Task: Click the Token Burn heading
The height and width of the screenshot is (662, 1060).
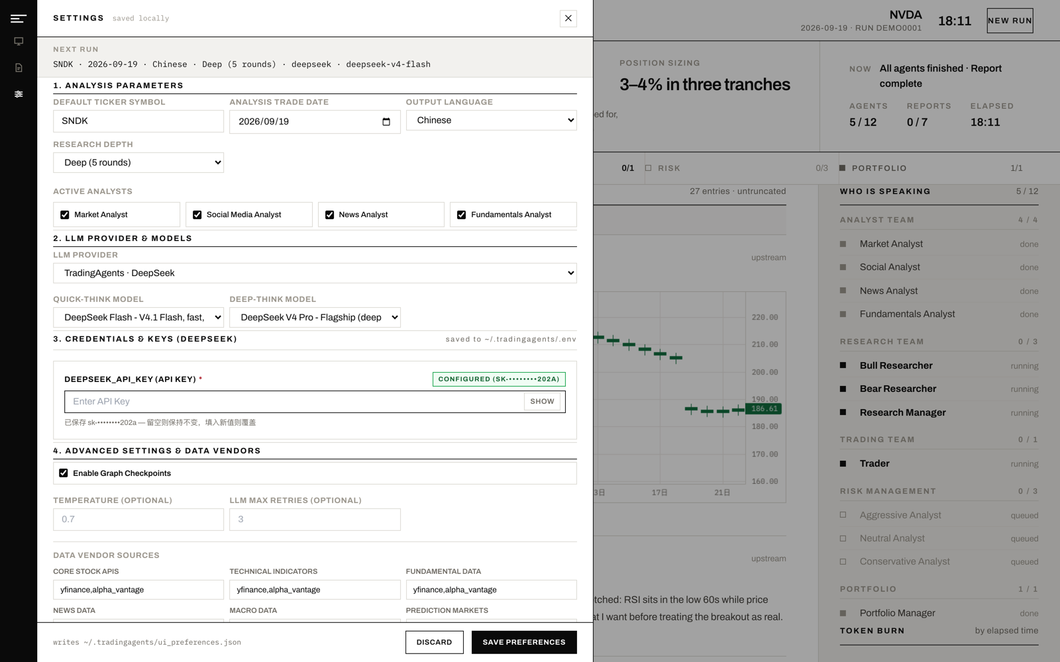Action: point(872,631)
